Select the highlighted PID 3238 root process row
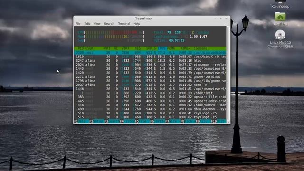The height and width of the screenshot is (171, 304). 150,53
